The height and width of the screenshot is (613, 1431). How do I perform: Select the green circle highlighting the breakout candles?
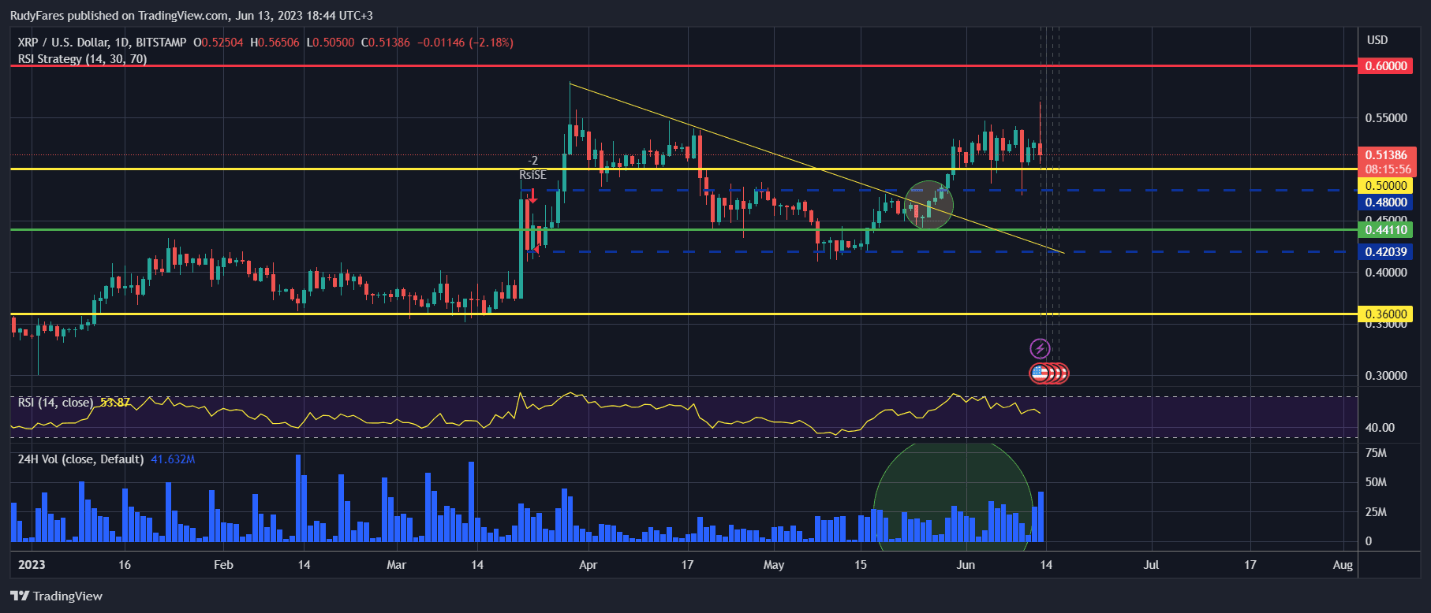[x=928, y=205]
